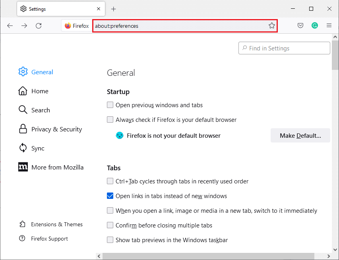The image size is (339, 260).
Task: Click the horizontal scrollbar right arrow
Action: click(x=328, y=256)
